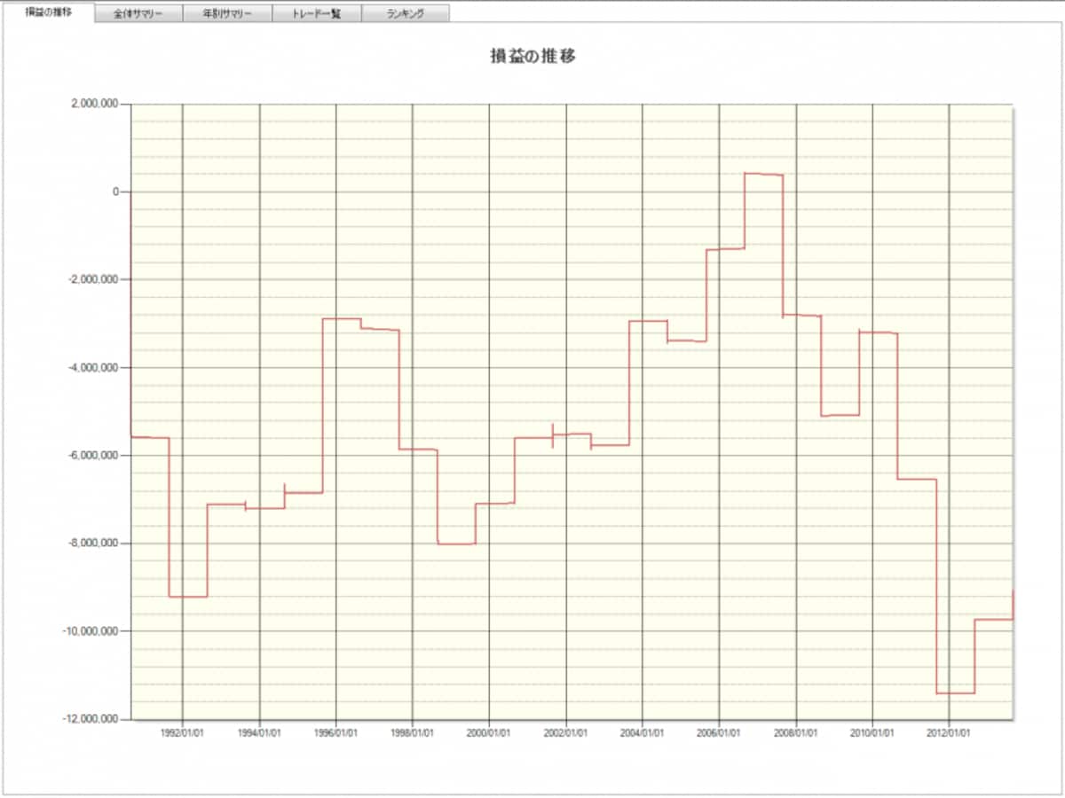Click the 損益の推移 chart title
The height and width of the screenshot is (798, 1065).
(x=533, y=57)
